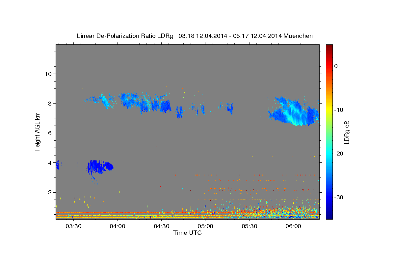Viewport: 395px width, 263px height.
Task: Click the yellow region of the colorbar
Action: [329, 108]
